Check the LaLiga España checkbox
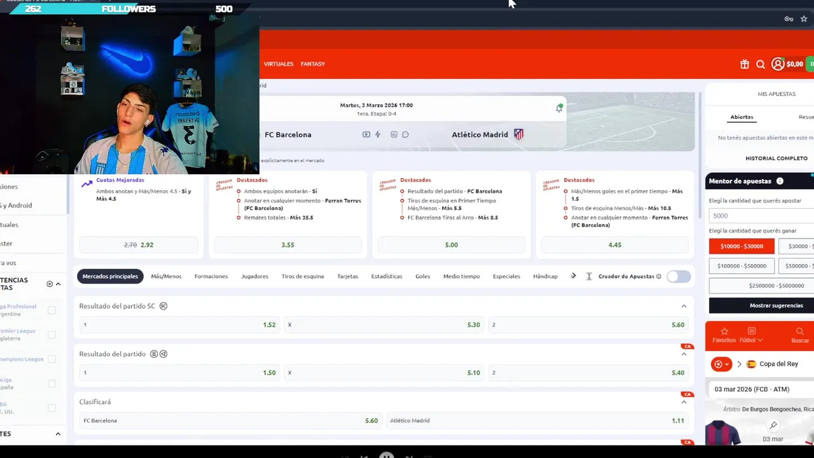This screenshot has height=458, width=814. pos(52,384)
